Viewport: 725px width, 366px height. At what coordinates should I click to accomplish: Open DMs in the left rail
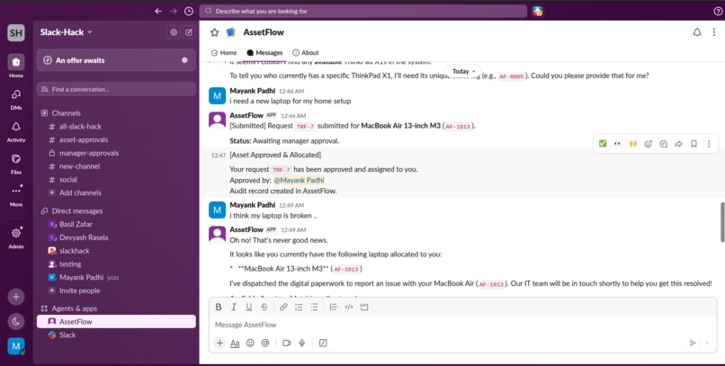(16, 99)
